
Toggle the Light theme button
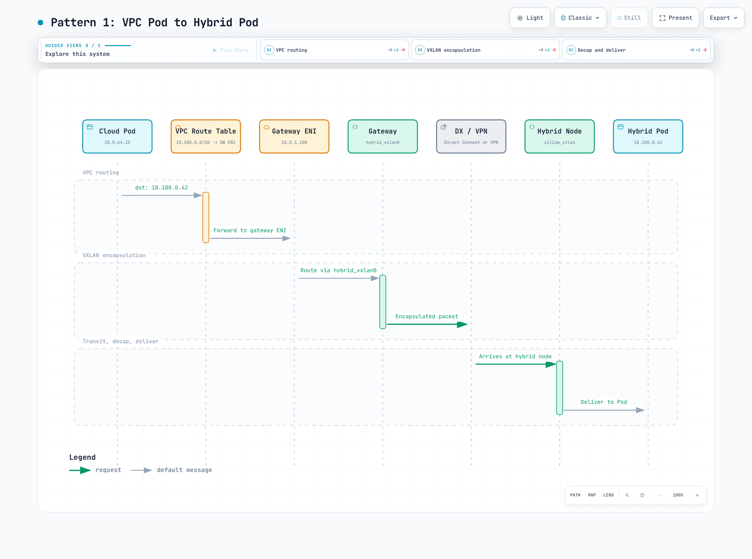[x=530, y=18]
